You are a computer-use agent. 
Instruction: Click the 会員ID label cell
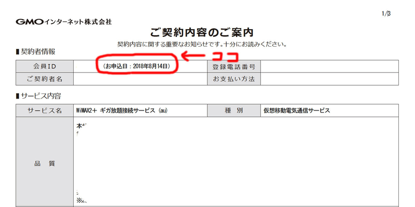45,66
